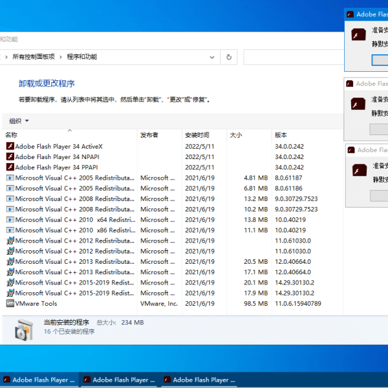This screenshot has width=388, height=388.
Task: Expand the breadcrumb arrow before 所有控制面板项
Action: pos(6,57)
